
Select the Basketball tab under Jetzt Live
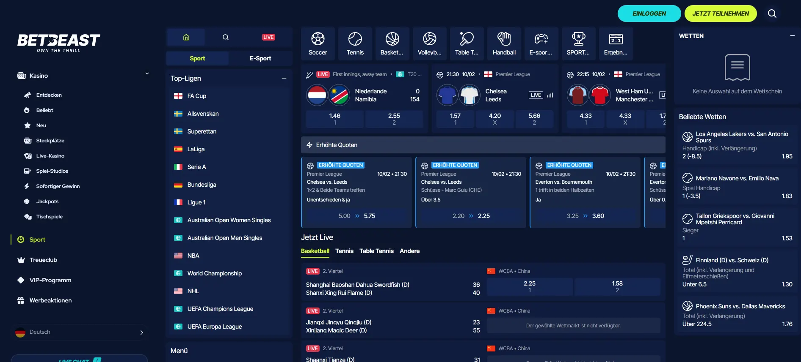coord(315,251)
